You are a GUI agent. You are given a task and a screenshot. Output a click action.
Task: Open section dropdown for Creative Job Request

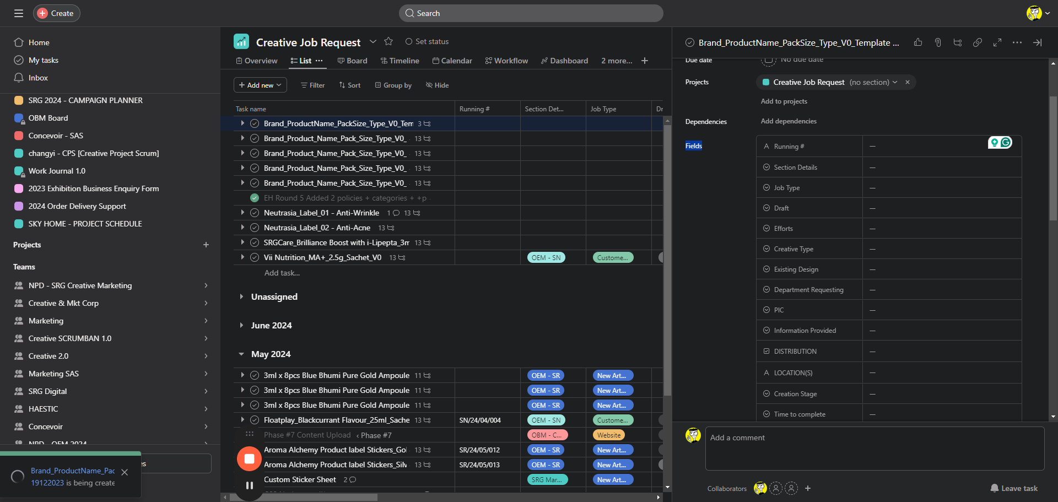coord(895,82)
